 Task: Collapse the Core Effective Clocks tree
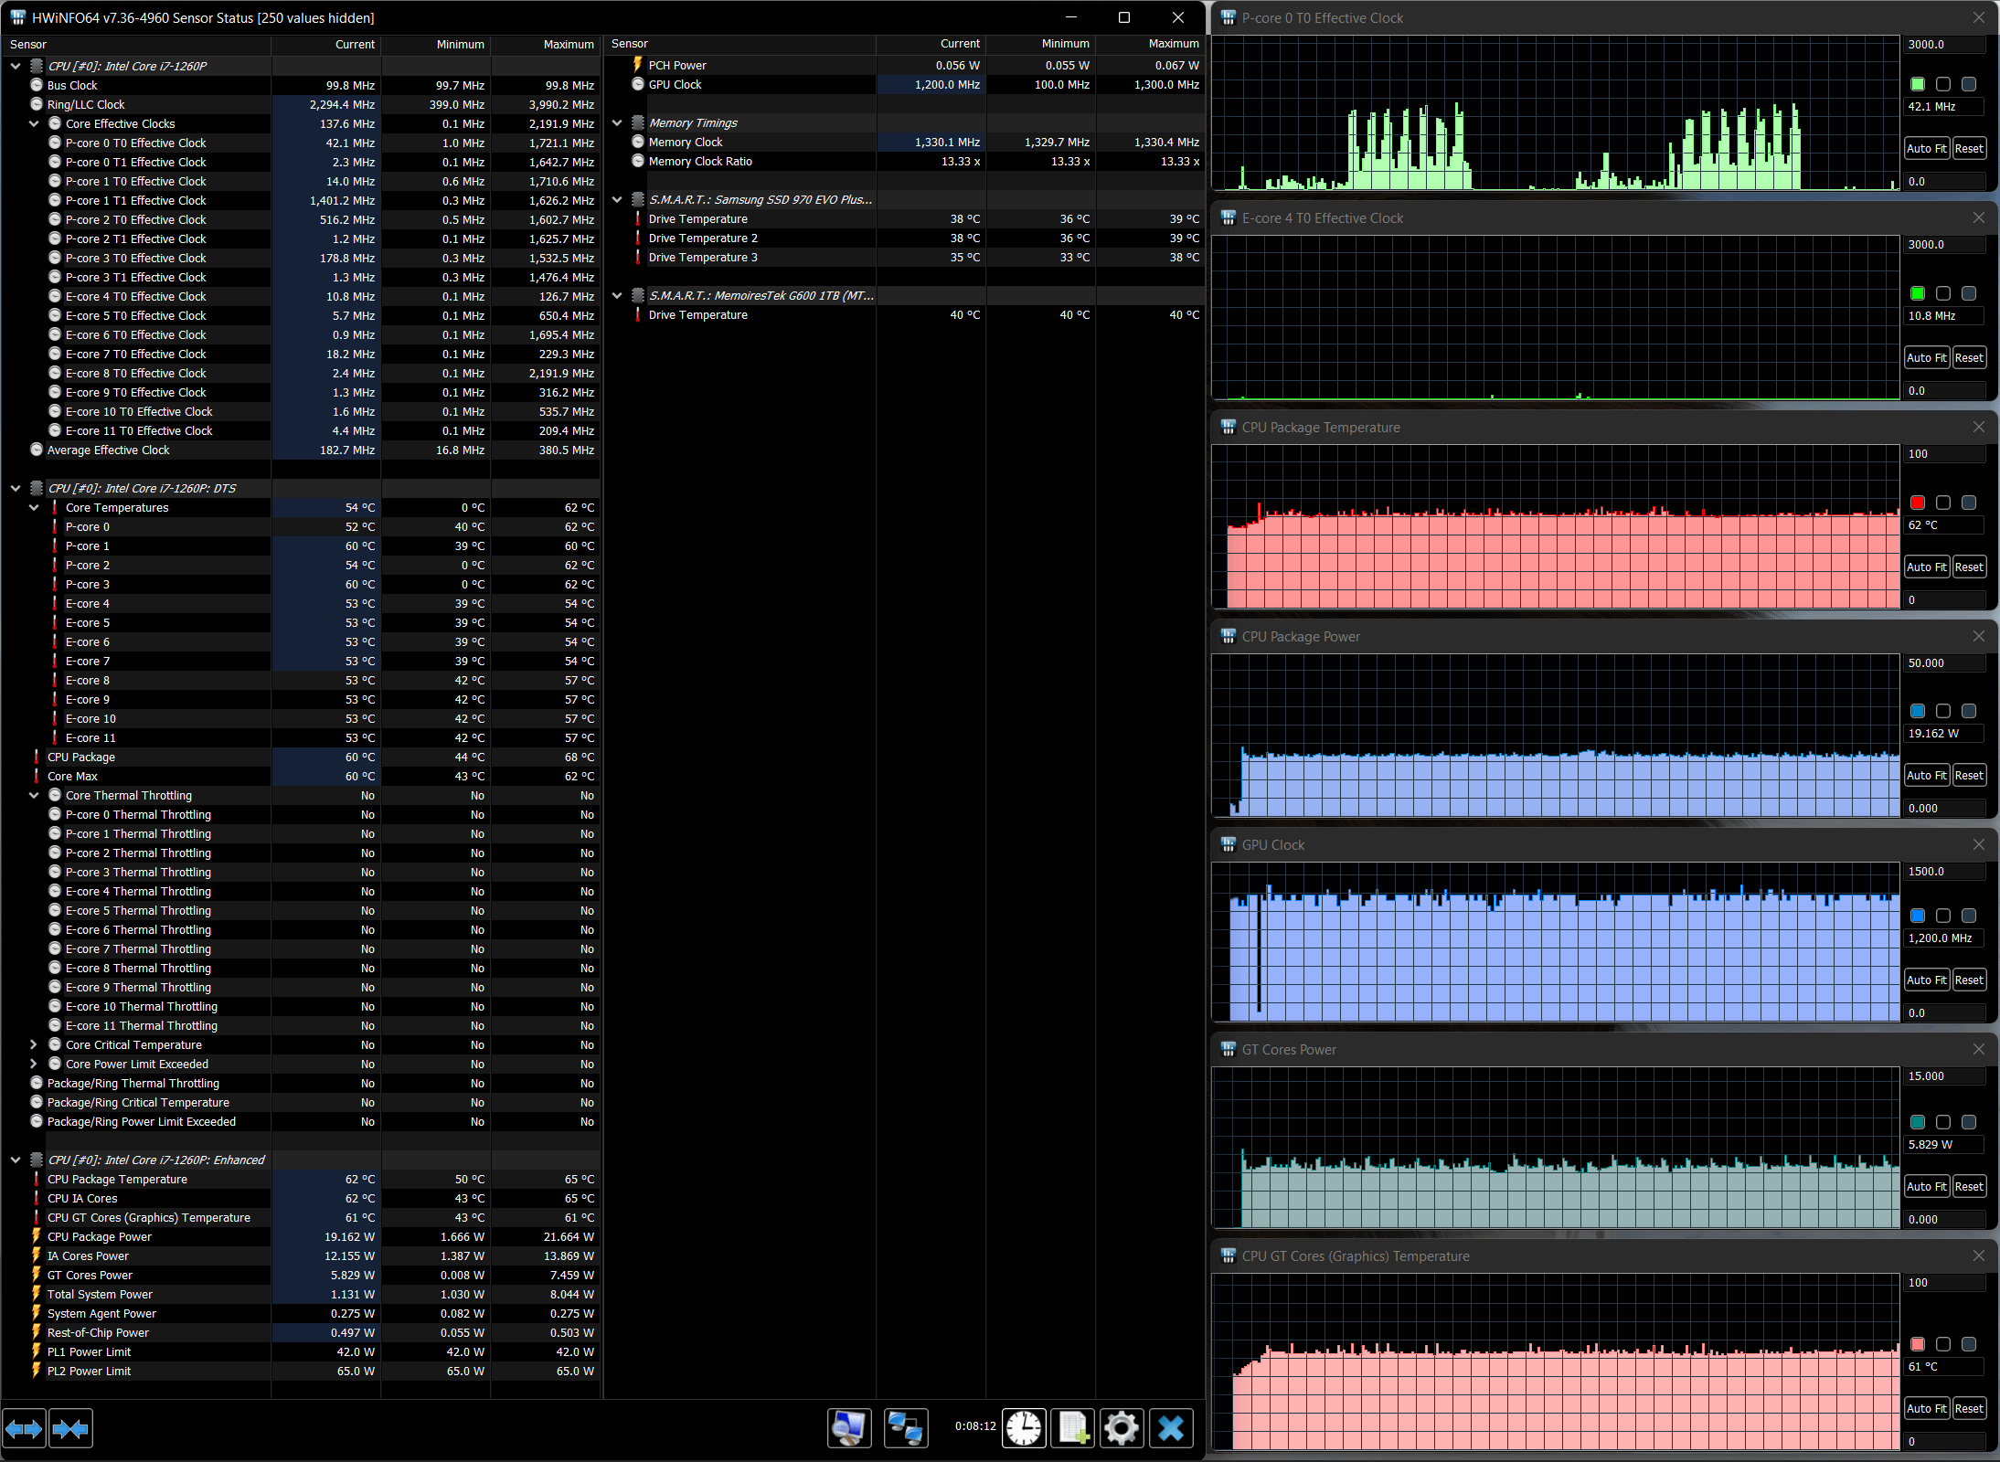click(34, 123)
